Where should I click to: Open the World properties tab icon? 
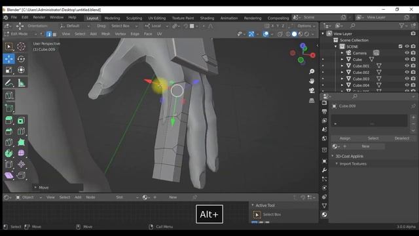click(325, 138)
